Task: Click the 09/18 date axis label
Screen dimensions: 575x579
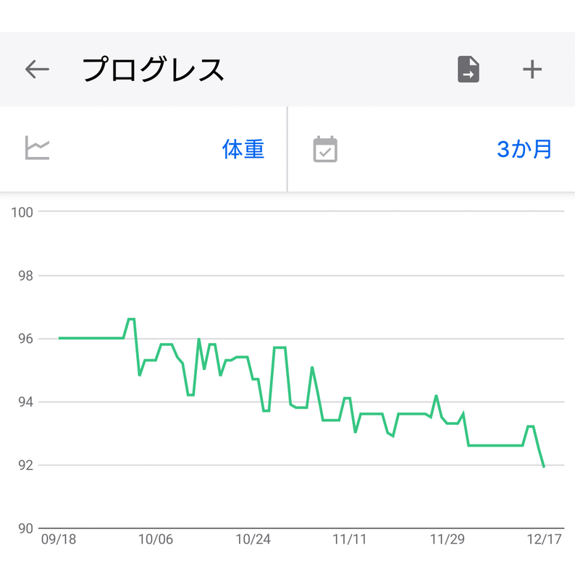Action: pos(59,539)
